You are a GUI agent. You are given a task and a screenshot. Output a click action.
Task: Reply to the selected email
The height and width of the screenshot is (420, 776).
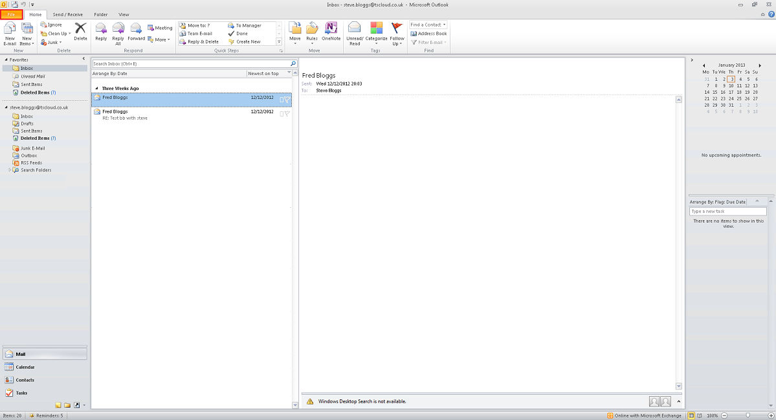(x=101, y=32)
